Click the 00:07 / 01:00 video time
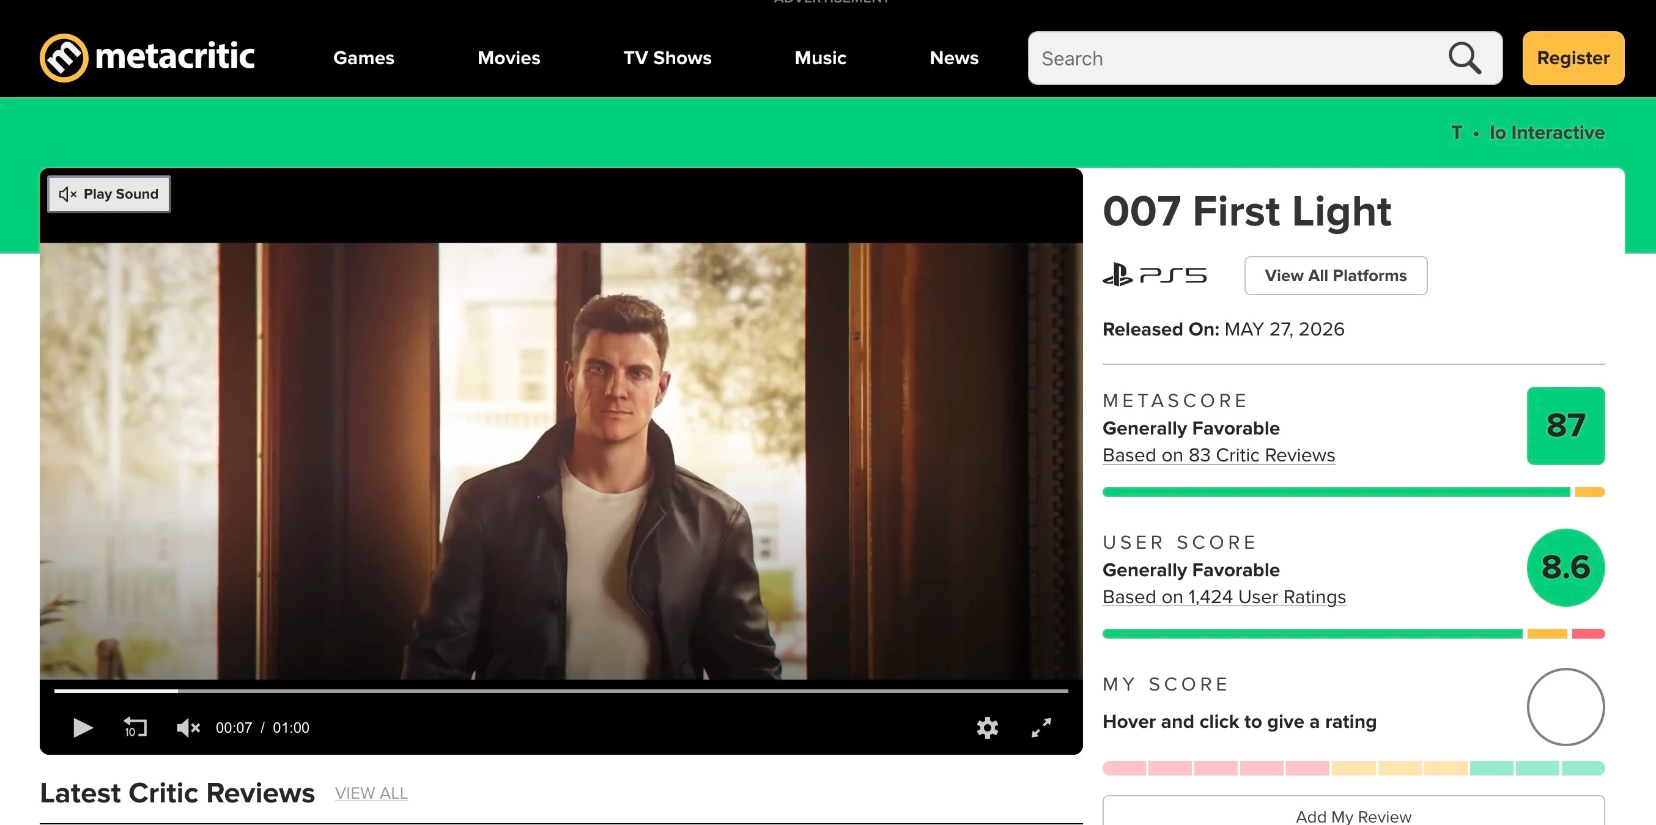1656x825 pixels. point(262,727)
